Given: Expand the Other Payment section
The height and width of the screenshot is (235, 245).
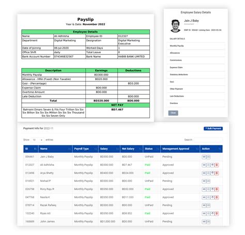Looking at the screenshot, I should pyautogui.click(x=196, y=89).
